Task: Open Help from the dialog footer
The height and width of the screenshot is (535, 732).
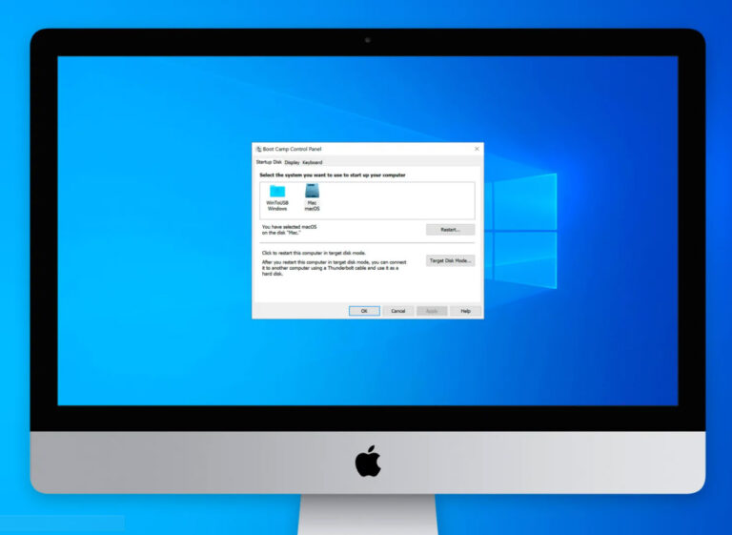Action: 465,311
